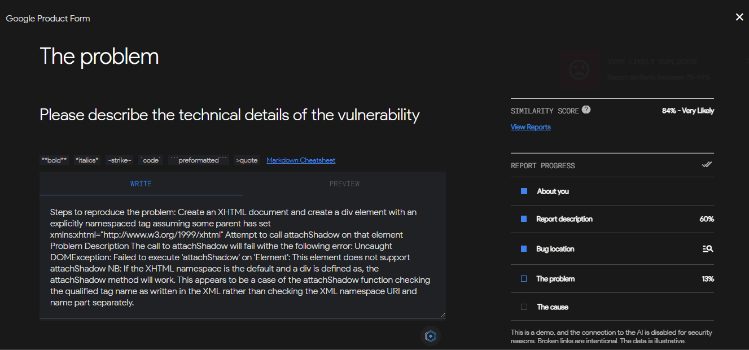Switch to the PREVIEW tab
The width and height of the screenshot is (749, 350).
point(344,183)
